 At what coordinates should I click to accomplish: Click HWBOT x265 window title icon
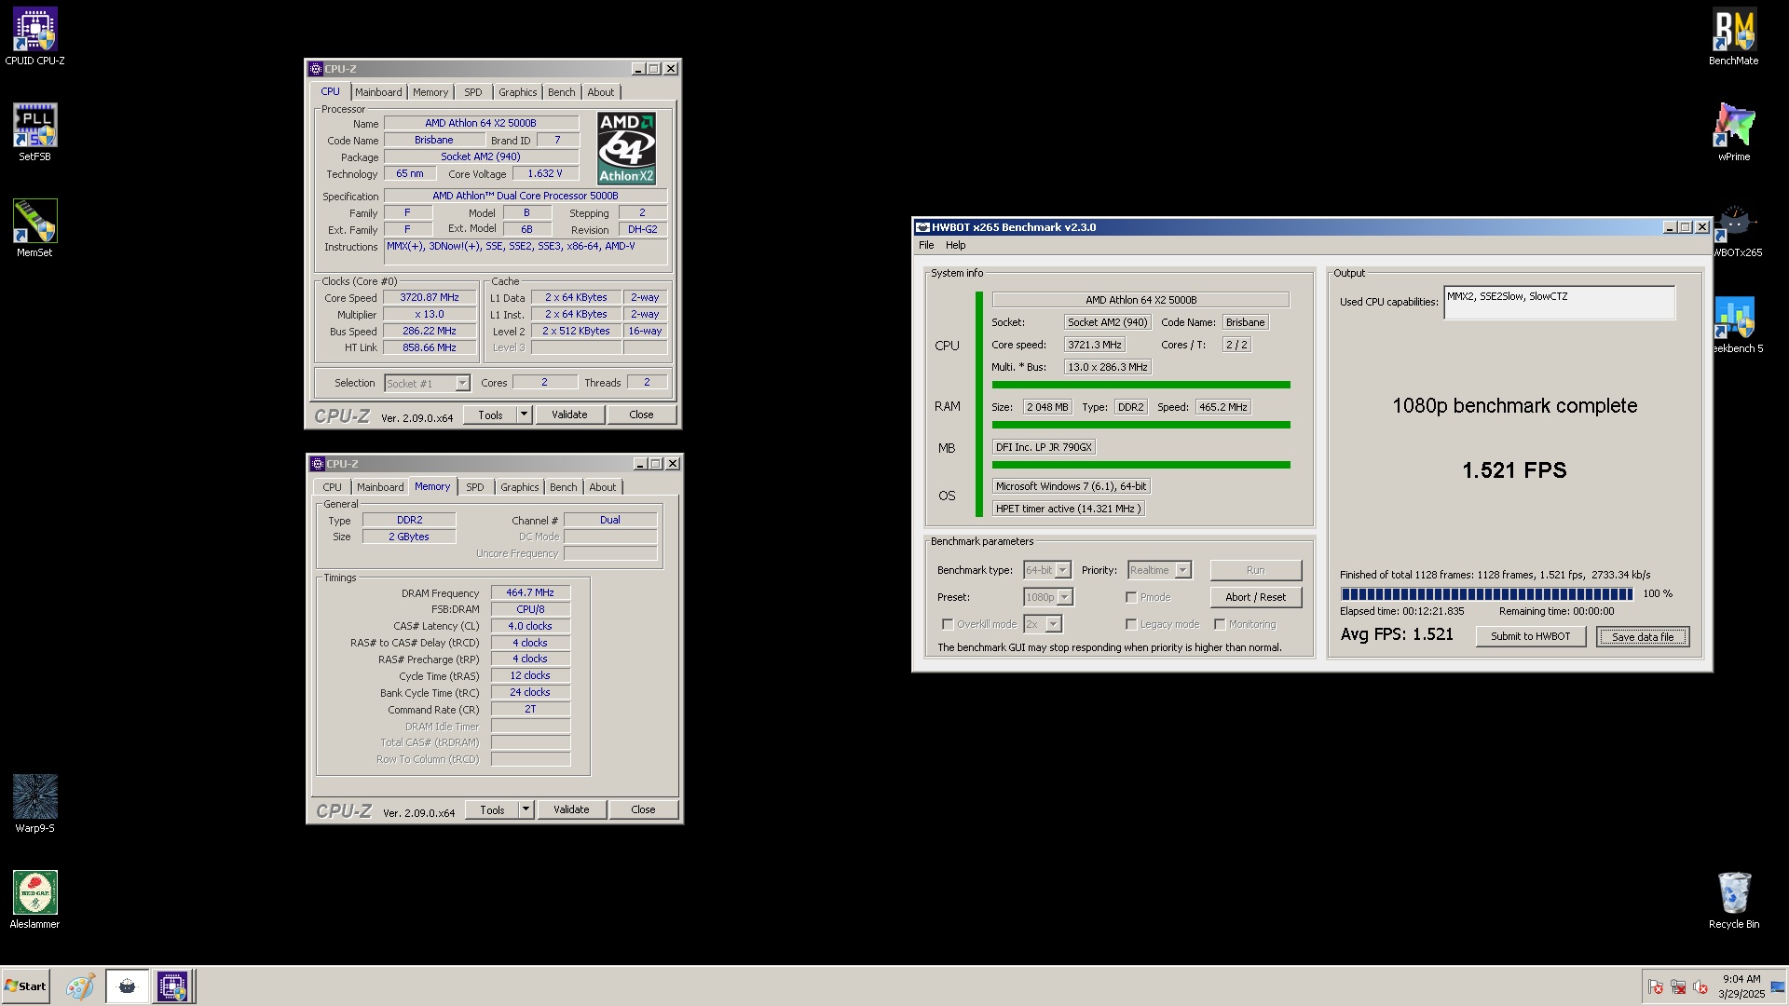point(922,227)
